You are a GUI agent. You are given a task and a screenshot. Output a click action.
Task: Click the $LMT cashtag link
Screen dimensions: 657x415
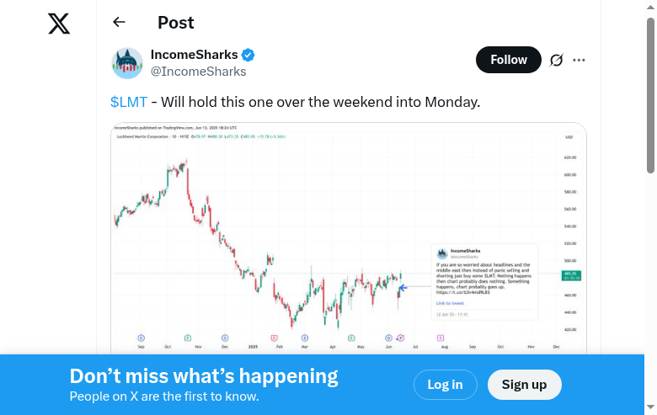point(129,102)
